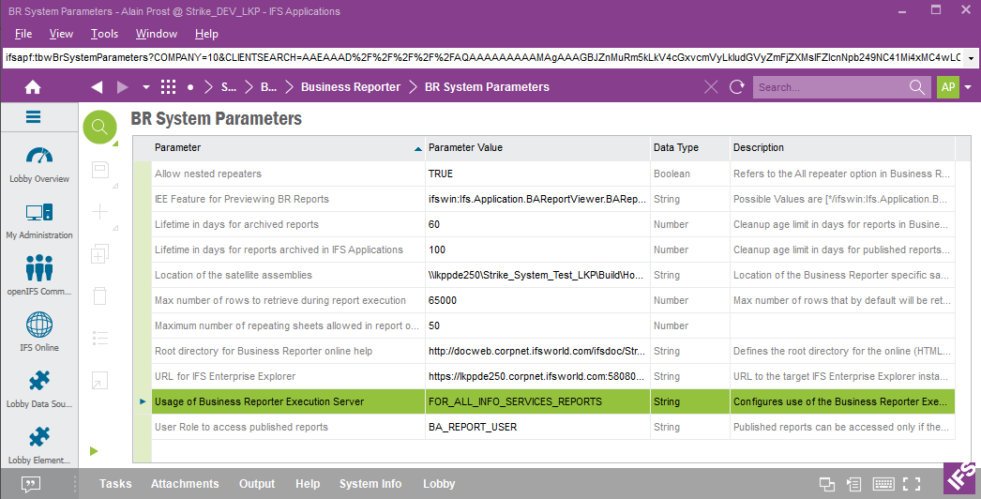The image size is (981, 499).
Task: Open the 'B...' breadcrumb
Action: tap(268, 87)
